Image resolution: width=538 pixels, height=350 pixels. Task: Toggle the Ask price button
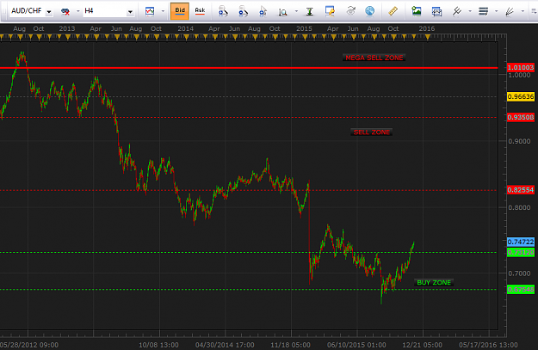tap(200, 11)
